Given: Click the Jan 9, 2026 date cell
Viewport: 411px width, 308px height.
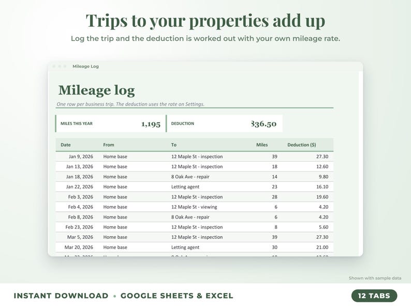Looking at the screenshot, I should click(81, 157).
